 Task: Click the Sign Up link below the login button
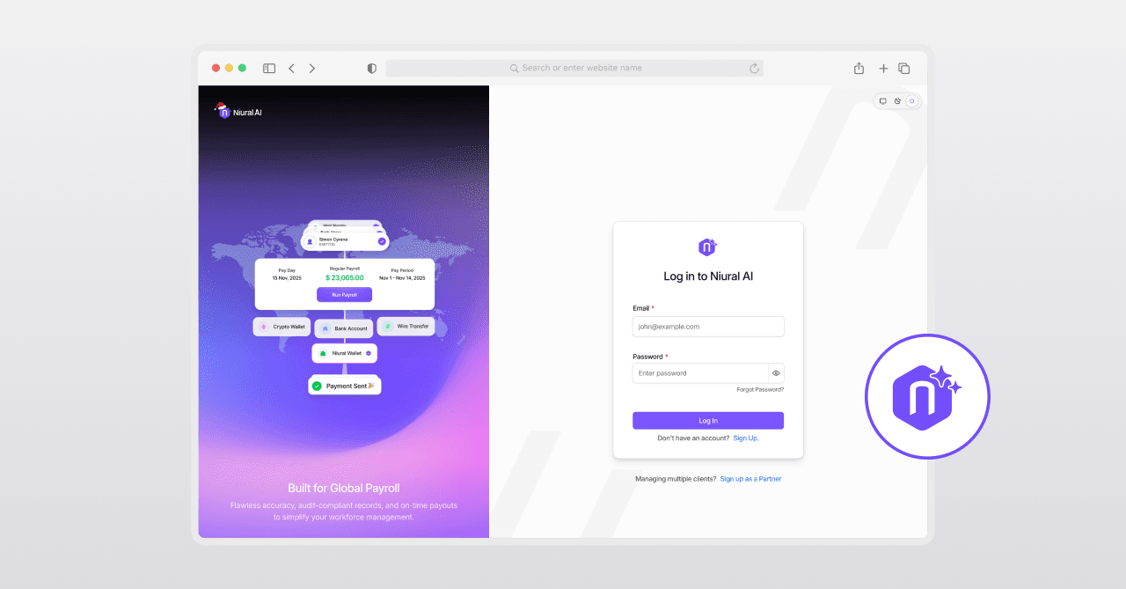point(745,438)
